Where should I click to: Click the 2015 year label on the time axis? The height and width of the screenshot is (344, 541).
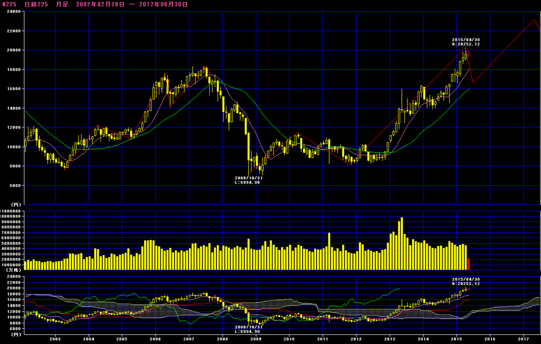click(x=456, y=339)
